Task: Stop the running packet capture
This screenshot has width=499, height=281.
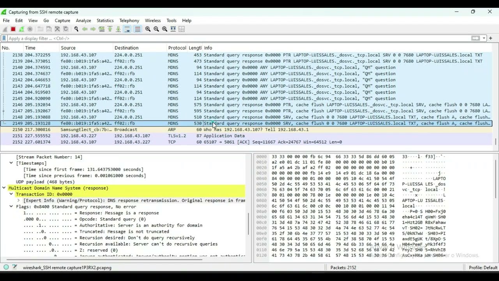Action: tap(13, 29)
